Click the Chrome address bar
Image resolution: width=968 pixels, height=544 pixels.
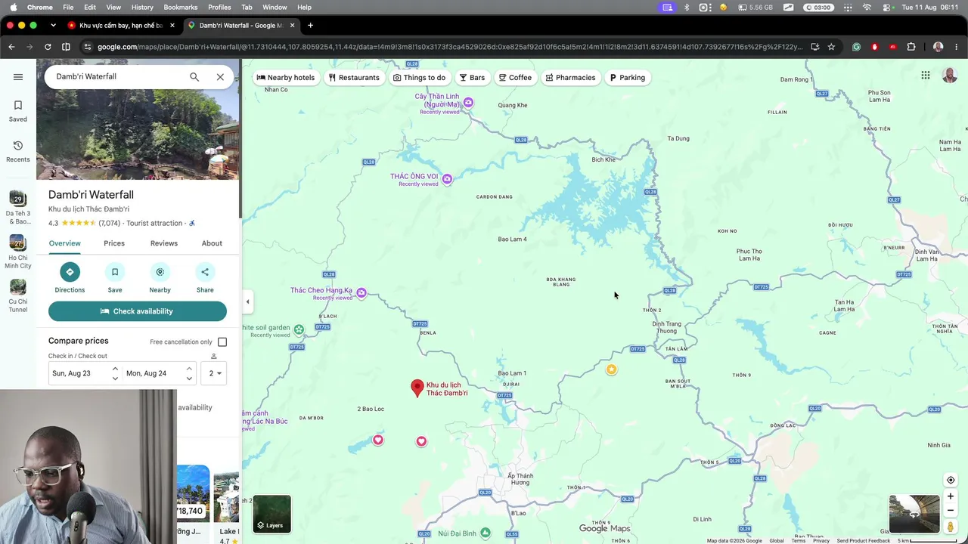[x=450, y=47]
